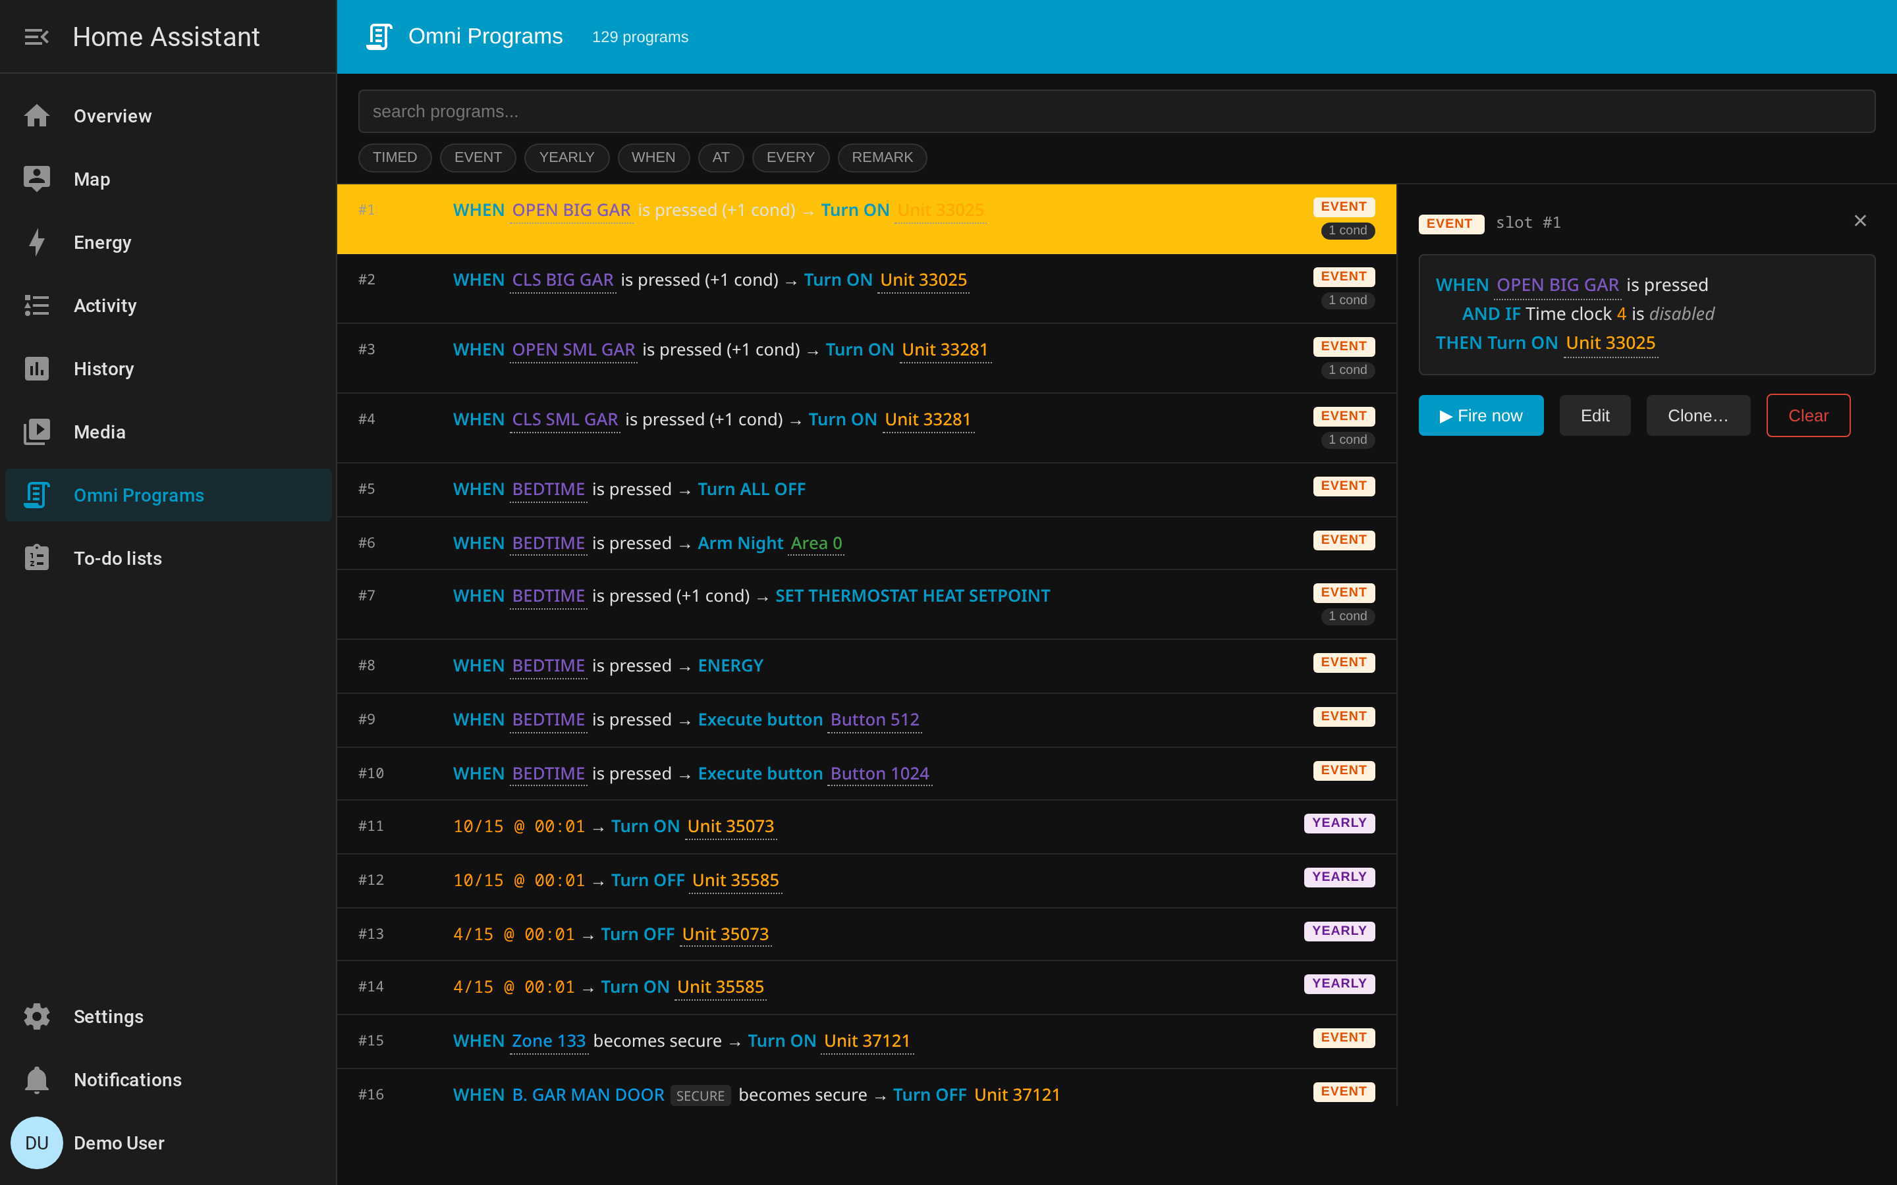This screenshot has width=1897, height=1185.
Task: Click SET THERMOSTAT HEAT SETPOINT text in row #7
Action: coord(912,596)
